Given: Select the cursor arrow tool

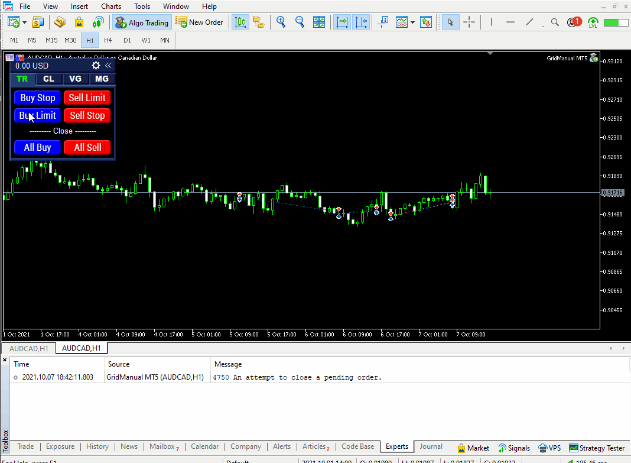Looking at the screenshot, I should coord(450,22).
